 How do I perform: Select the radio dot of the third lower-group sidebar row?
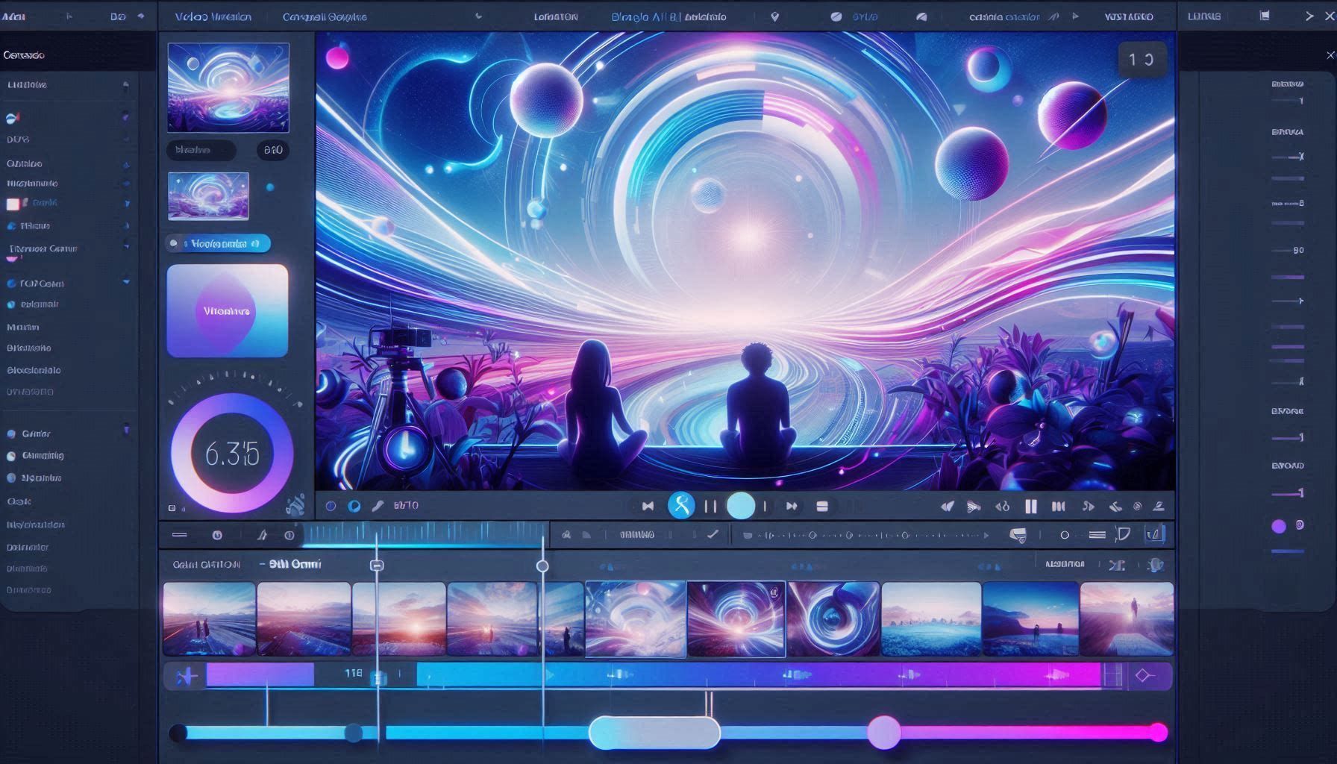click(x=11, y=478)
